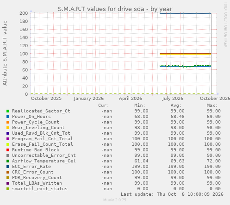Click the April 2026 x-axis label
Image resolution: width=230 pixels, height=205 pixels.
(131, 99)
